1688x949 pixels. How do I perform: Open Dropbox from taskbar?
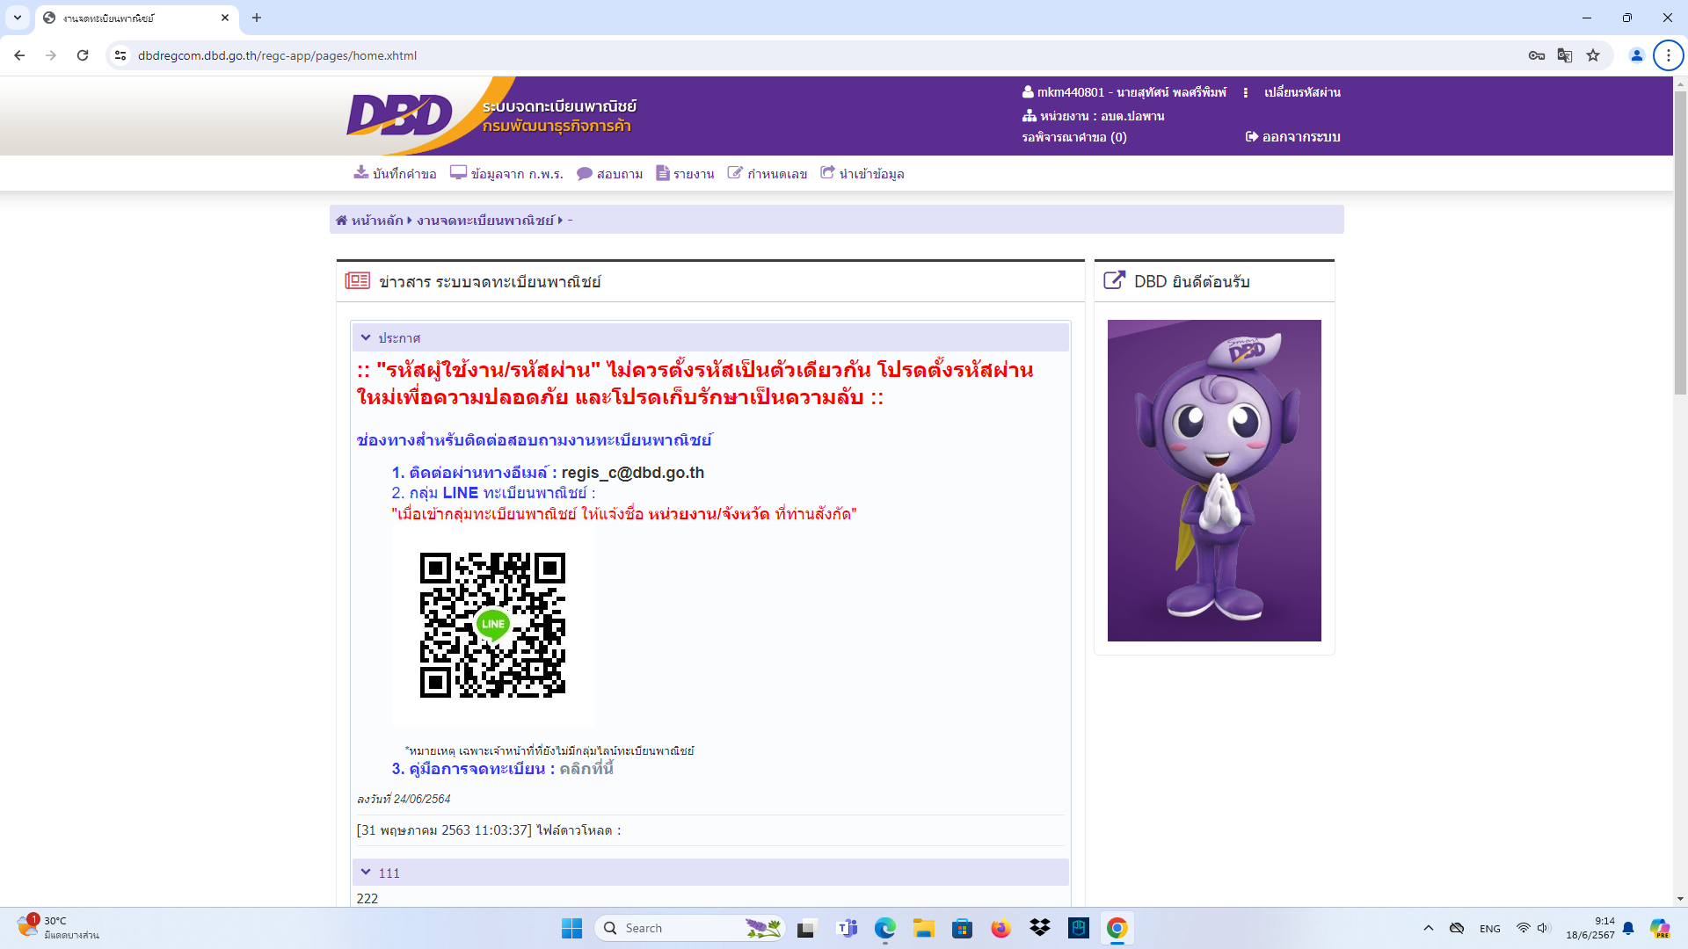pyautogui.click(x=1040, y=928)
